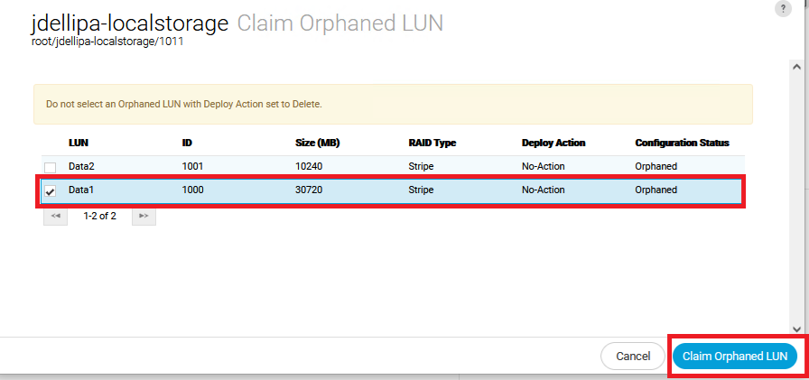809x380 pixels.
Task: Go to previous page of LUN list
Action: [55, 217]
